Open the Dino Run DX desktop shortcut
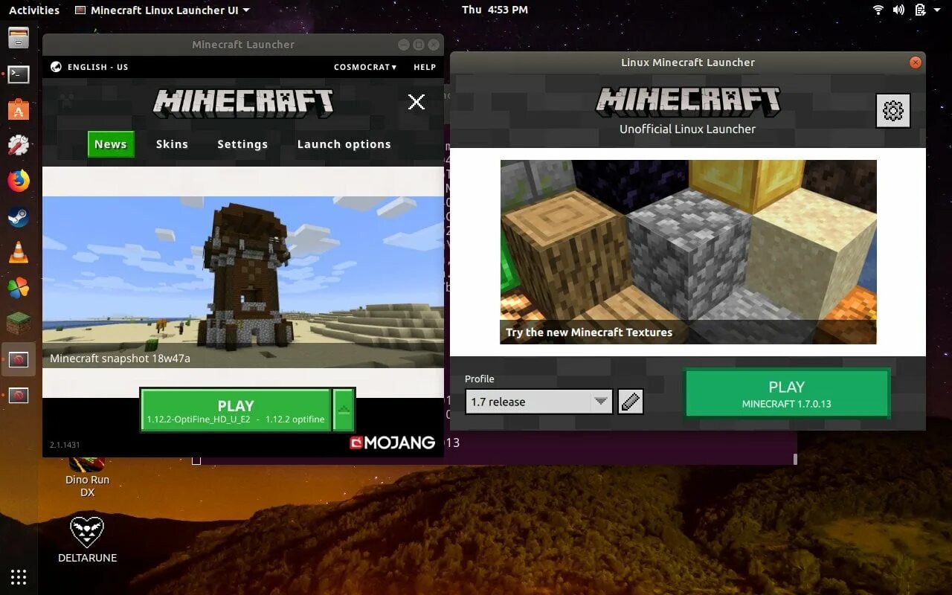 [87, 478]
